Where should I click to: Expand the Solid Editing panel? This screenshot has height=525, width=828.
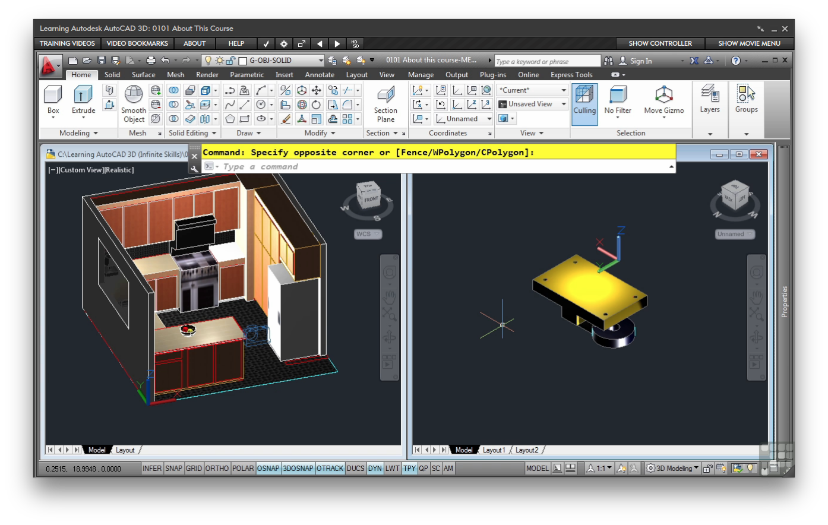[192, 133]
